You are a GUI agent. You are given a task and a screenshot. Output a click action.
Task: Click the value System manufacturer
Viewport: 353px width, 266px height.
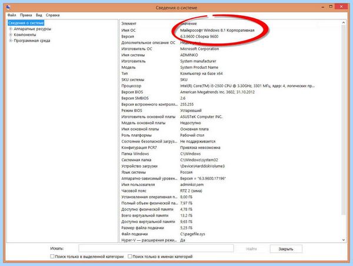click(x=198, y=61)
